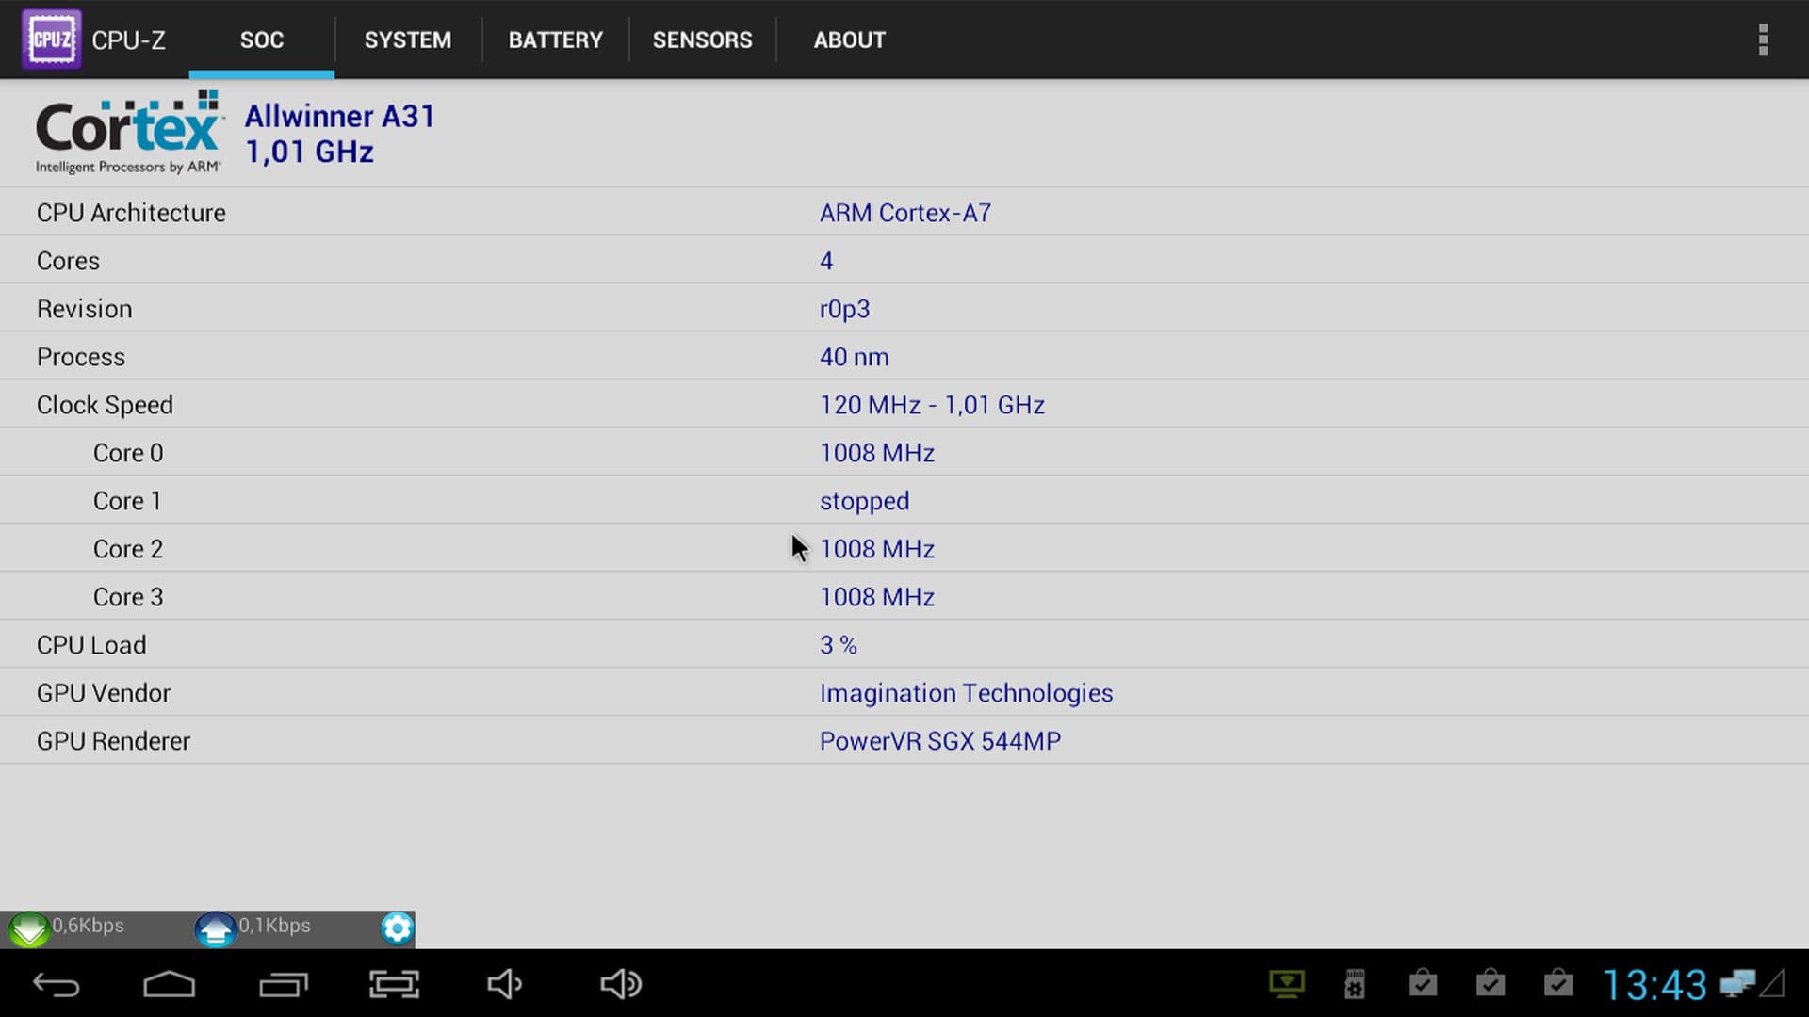Viewport: 1809px width, 1017px height.
Task: Switch to the SYSTEM tab
Action: 407,40
